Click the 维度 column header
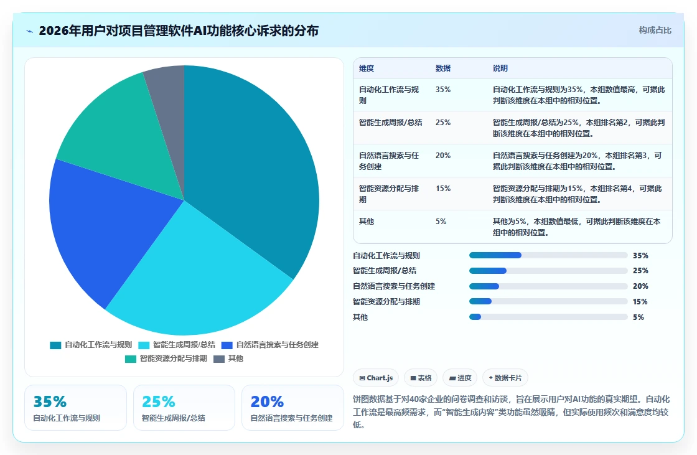 pos(367,68)
